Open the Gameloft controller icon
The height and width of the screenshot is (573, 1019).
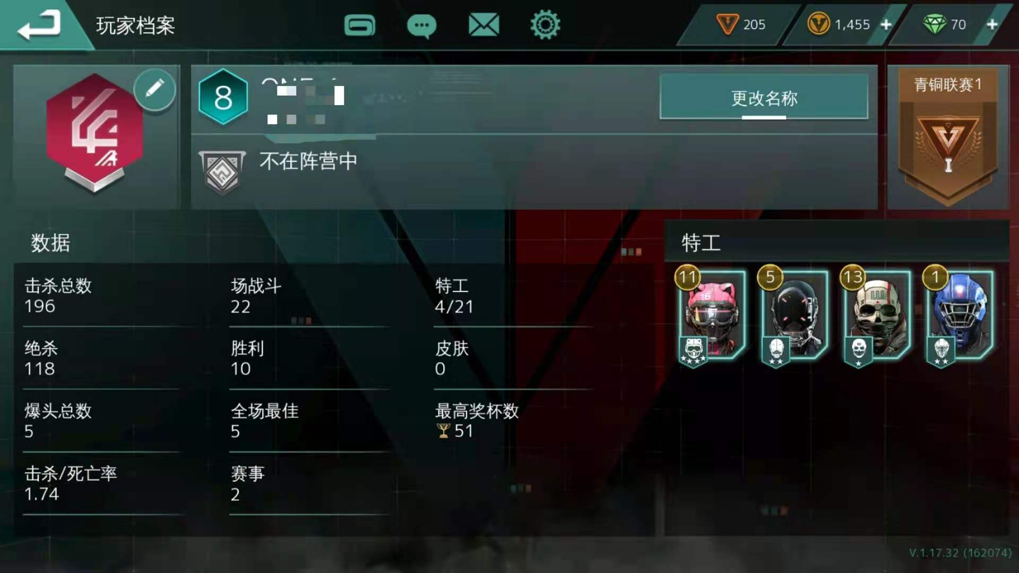pyautogui.click(x=360, y=25)
